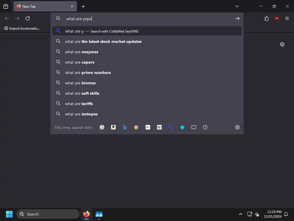The image size is (294, 221).
Task: Open muted volume tray icon
Action: (x=257, y=214)
